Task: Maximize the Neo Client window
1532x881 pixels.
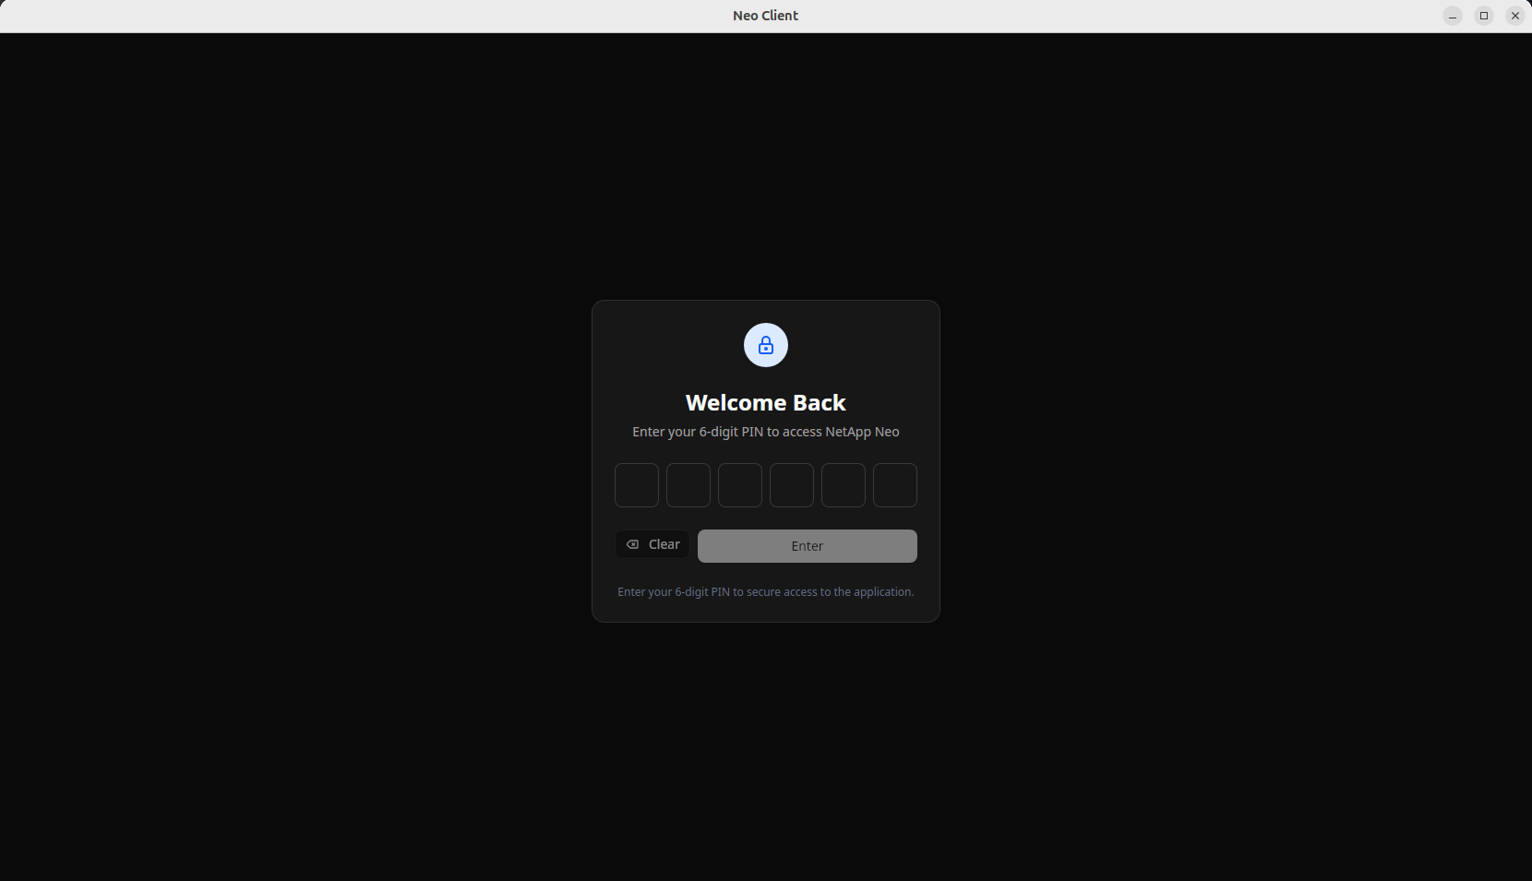Action: tap(1483, 15)
